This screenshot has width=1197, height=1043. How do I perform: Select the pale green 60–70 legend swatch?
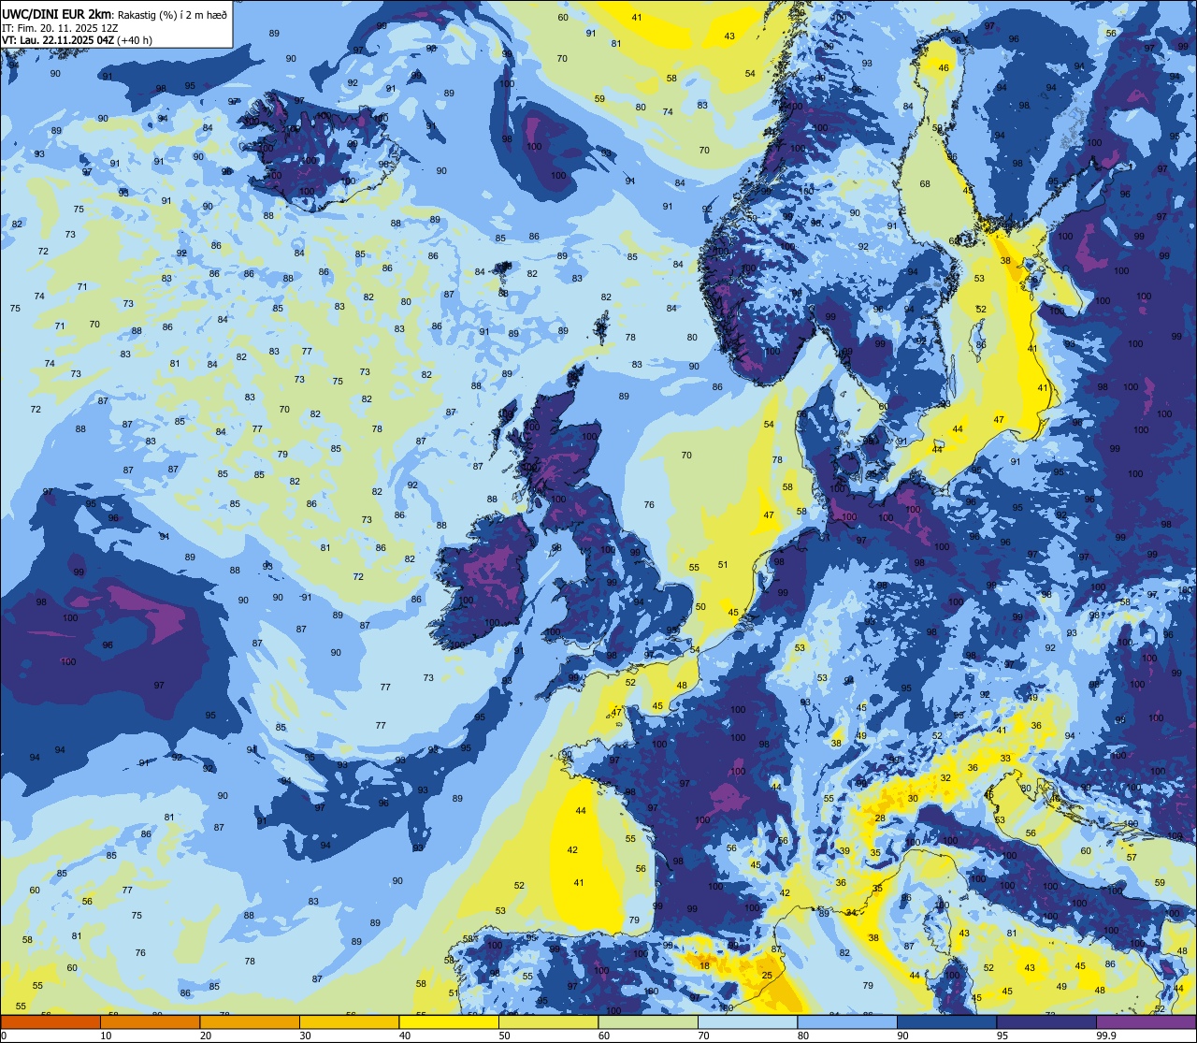click(x=648, y=1021)
